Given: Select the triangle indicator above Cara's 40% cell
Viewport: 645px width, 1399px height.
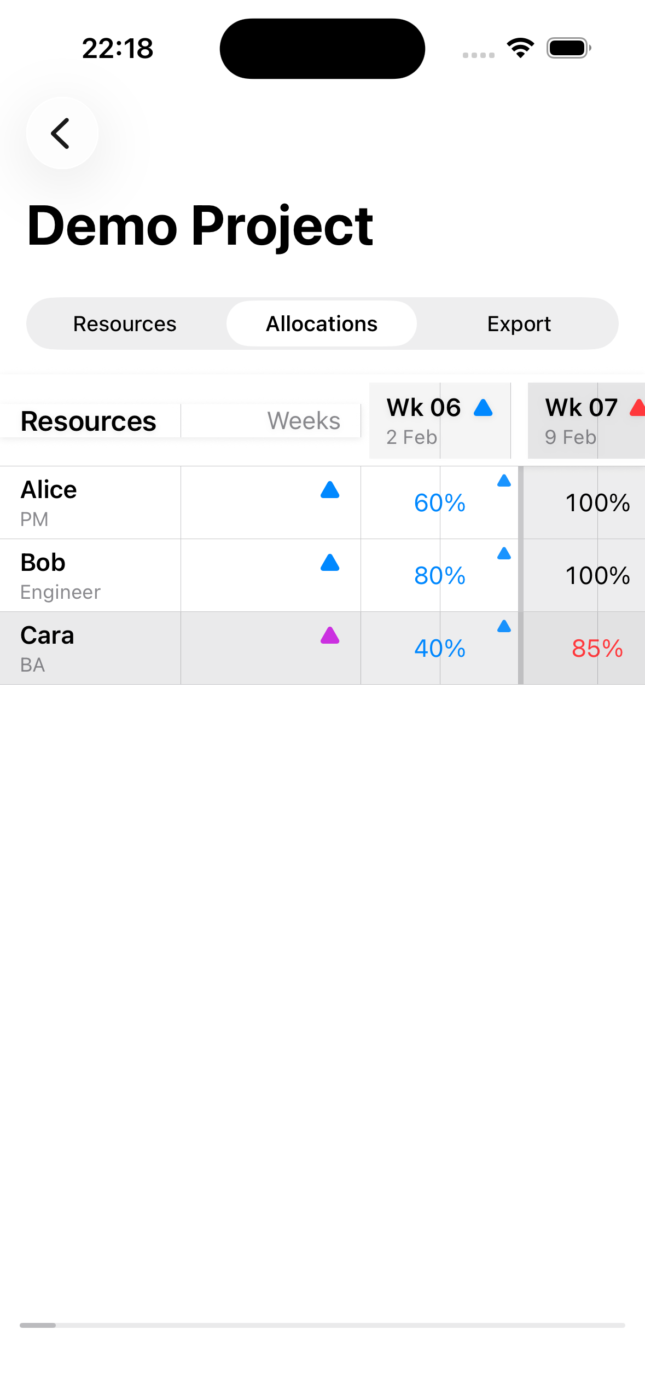Looking at the screenshot, I should click(503, 626).
